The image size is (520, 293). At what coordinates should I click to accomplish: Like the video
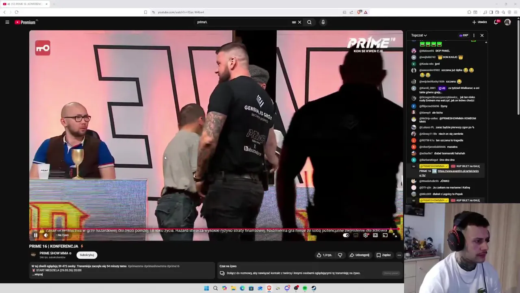[325, 255]
